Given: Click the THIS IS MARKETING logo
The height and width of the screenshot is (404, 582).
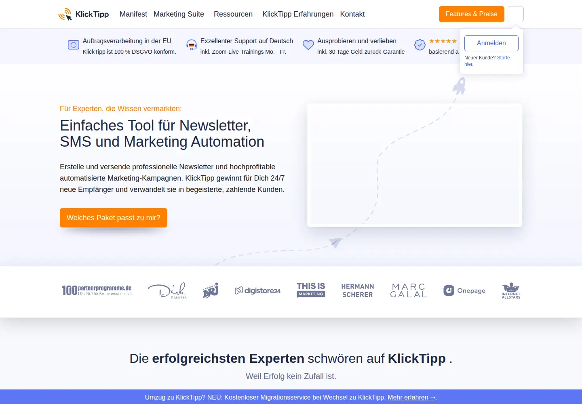Looking at the screenshot, I should pos(311,290).
